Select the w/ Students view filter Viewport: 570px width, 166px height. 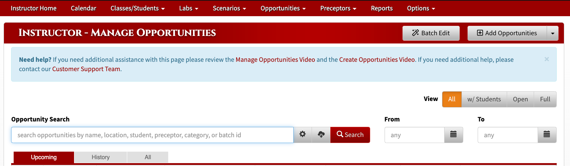(x=484, y=99)
